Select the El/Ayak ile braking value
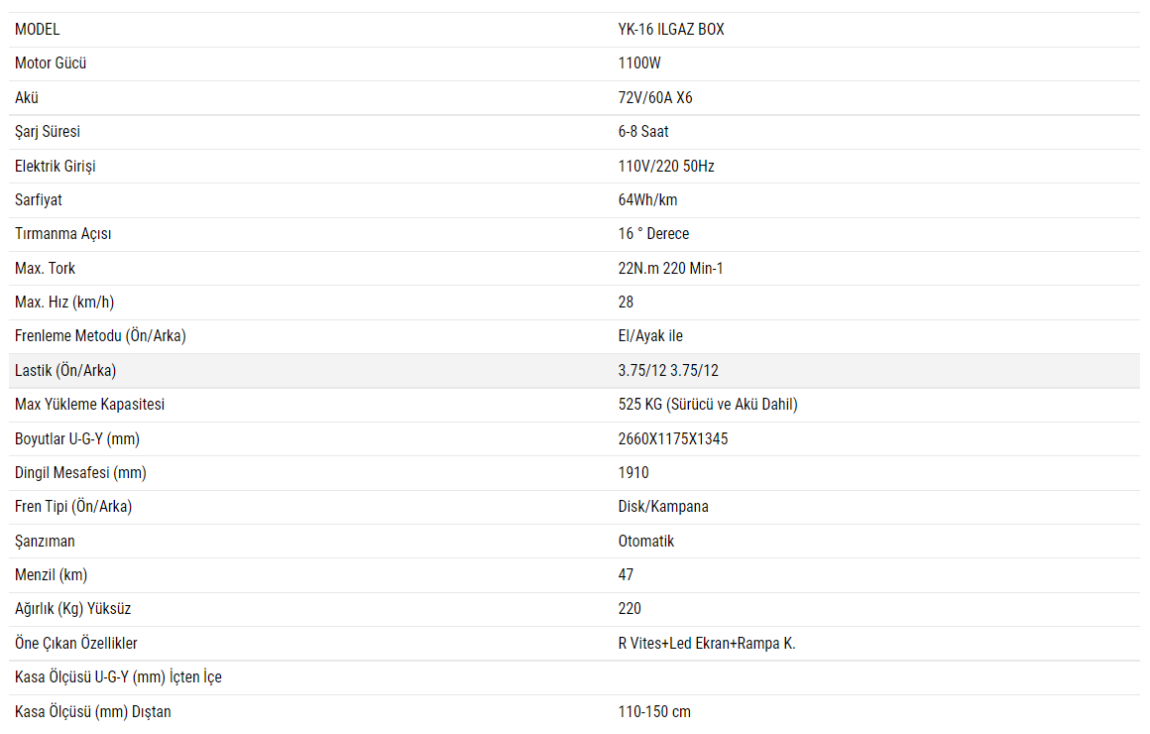This screenshot has width=1150, height=734. click(650, 336)
